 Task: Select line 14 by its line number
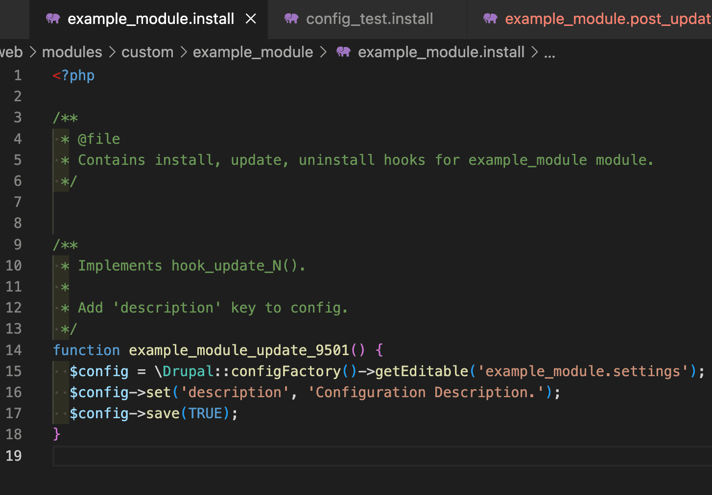[14, 350]
